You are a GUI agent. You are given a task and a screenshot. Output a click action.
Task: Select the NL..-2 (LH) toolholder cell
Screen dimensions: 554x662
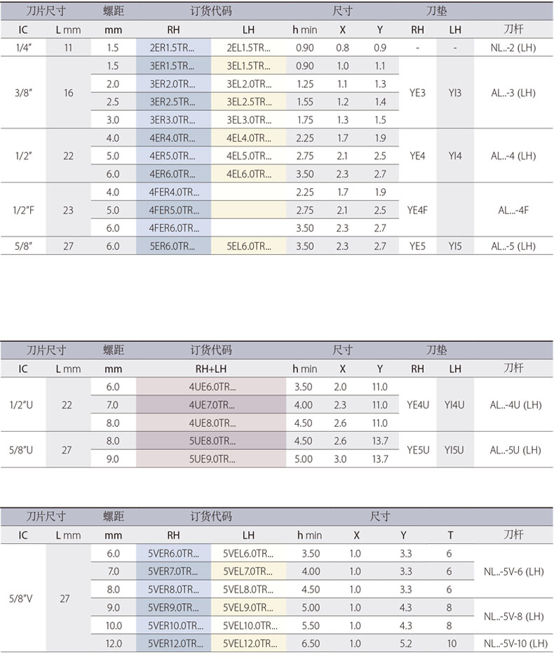coord(513,48)
